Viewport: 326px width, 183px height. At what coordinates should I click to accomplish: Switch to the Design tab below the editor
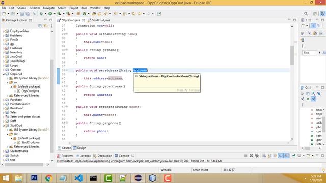pos(79,148)
